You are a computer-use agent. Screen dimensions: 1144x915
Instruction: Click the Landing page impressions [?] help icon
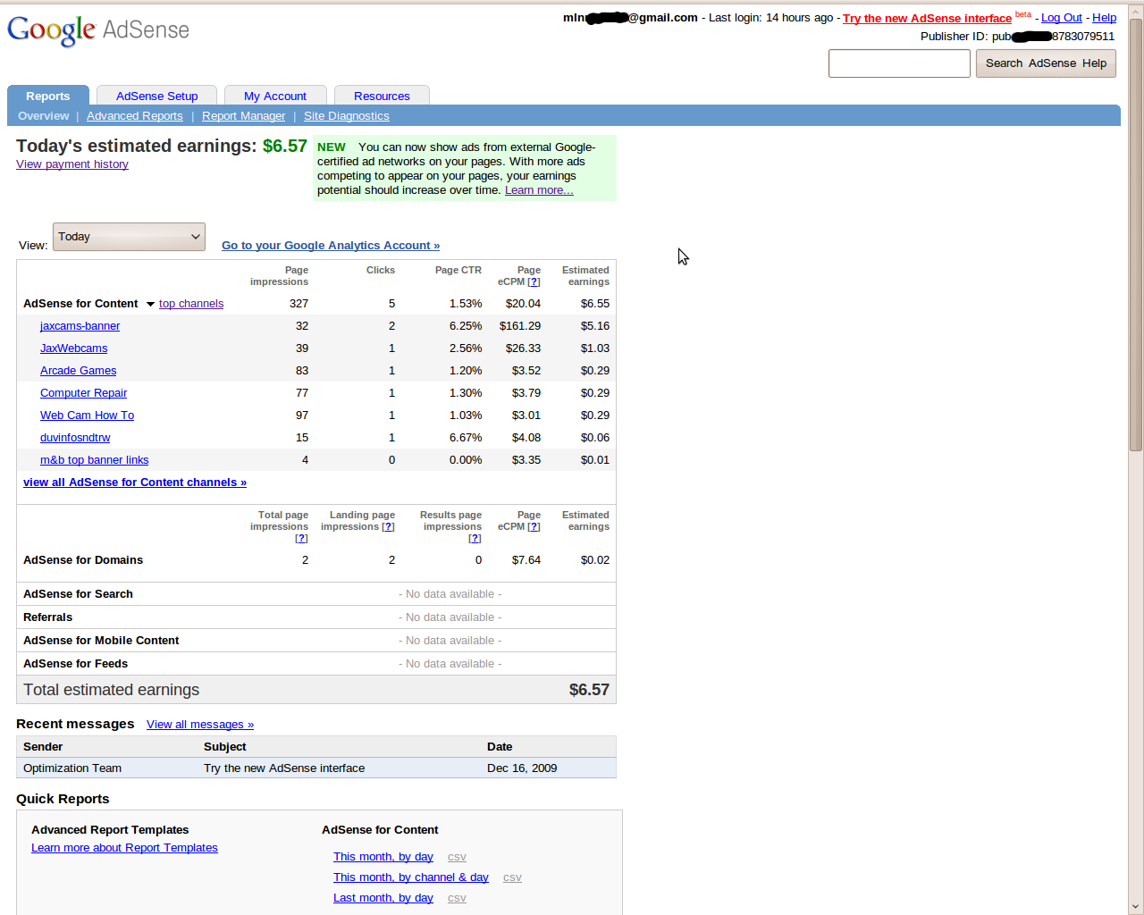[x=388, y=527]
